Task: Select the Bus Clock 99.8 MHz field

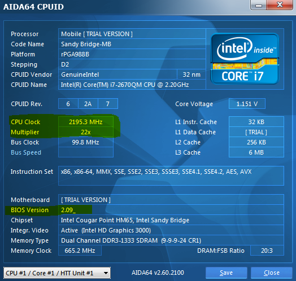Action: [86, 142]
